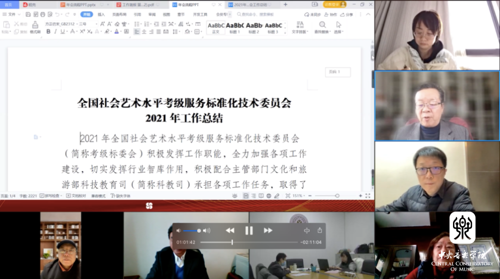Click the 分享 share button
The image size is (500, 279).
pos(347,14)
